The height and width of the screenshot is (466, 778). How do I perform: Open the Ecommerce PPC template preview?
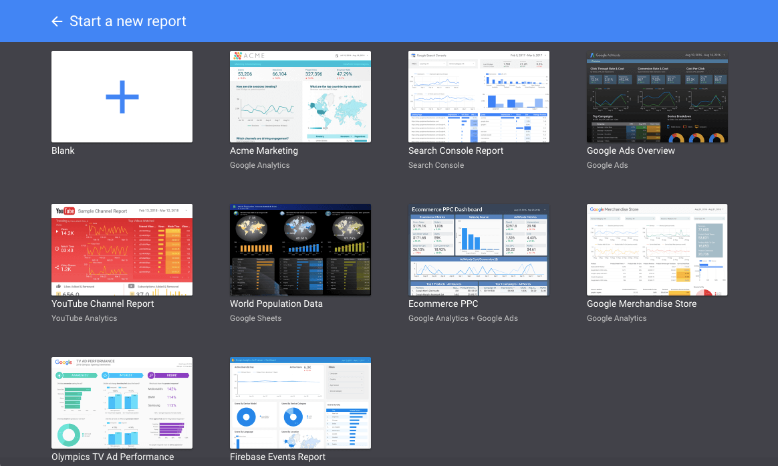479,249
